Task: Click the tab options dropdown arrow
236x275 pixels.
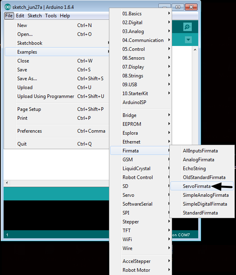Action: point(188,40)
